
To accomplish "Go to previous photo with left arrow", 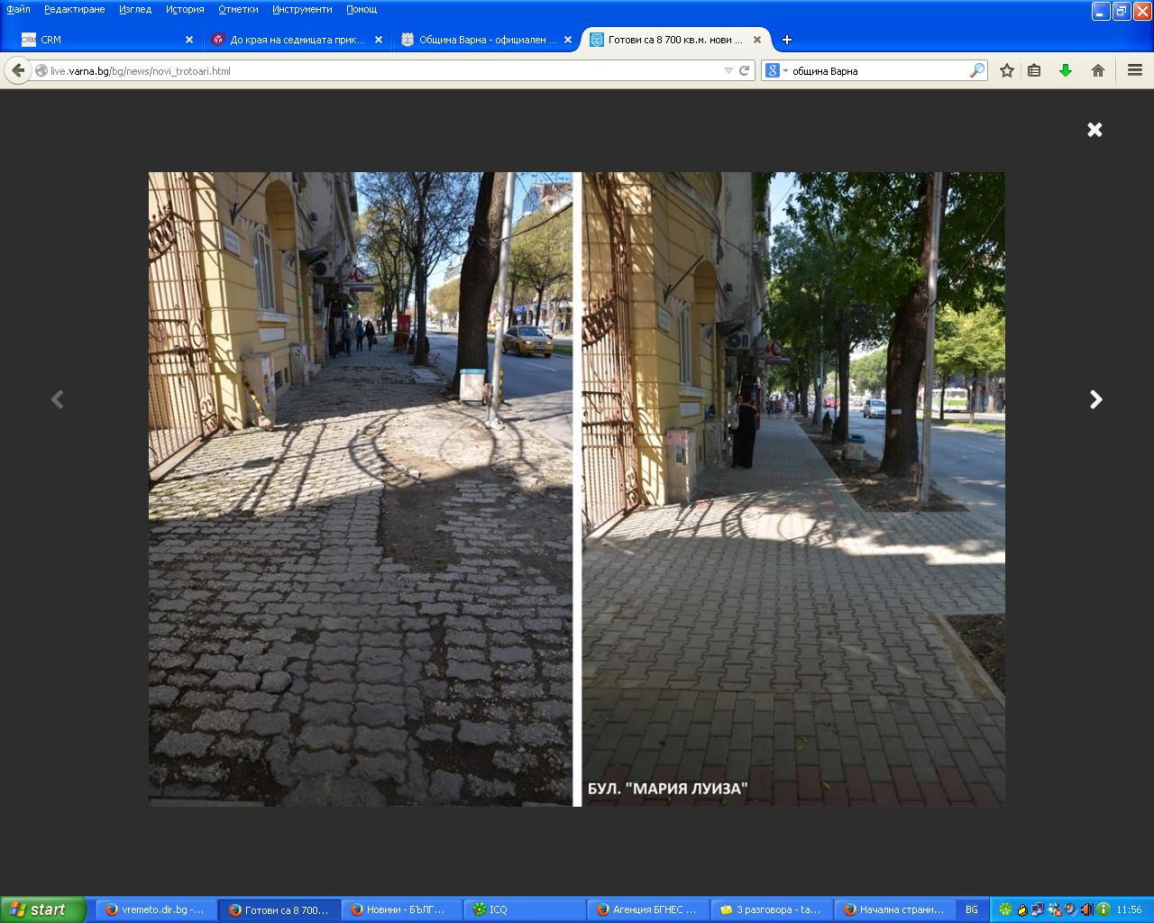I will click(58, 399).
